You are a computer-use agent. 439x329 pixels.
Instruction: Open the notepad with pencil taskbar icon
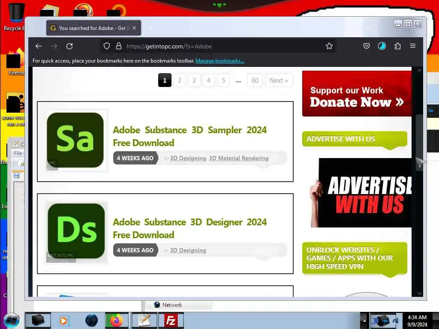tap(144, 320)
